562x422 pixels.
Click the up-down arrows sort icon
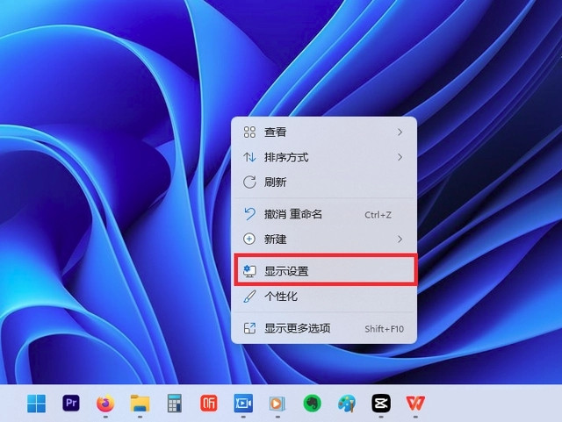pos(249,157)
